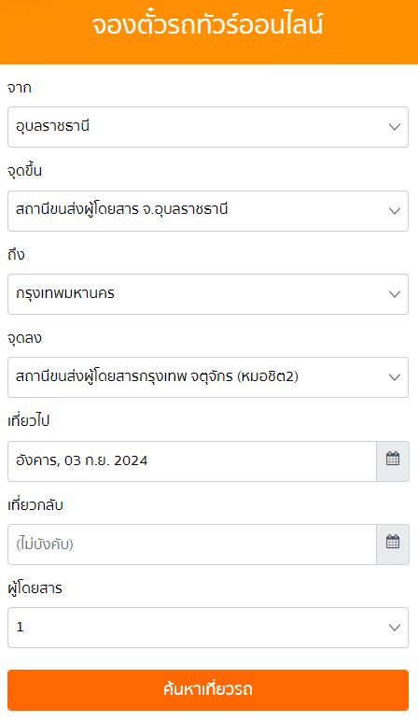Click the ค้นหาเที่ยวรถ search button
Viewport: 418px width, 722px height.
pyautogui.click(x=208, y=689)
